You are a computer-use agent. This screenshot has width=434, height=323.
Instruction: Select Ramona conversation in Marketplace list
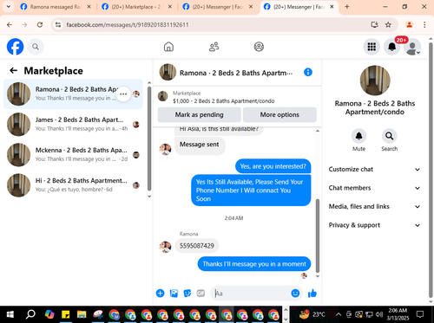[73, 94]
